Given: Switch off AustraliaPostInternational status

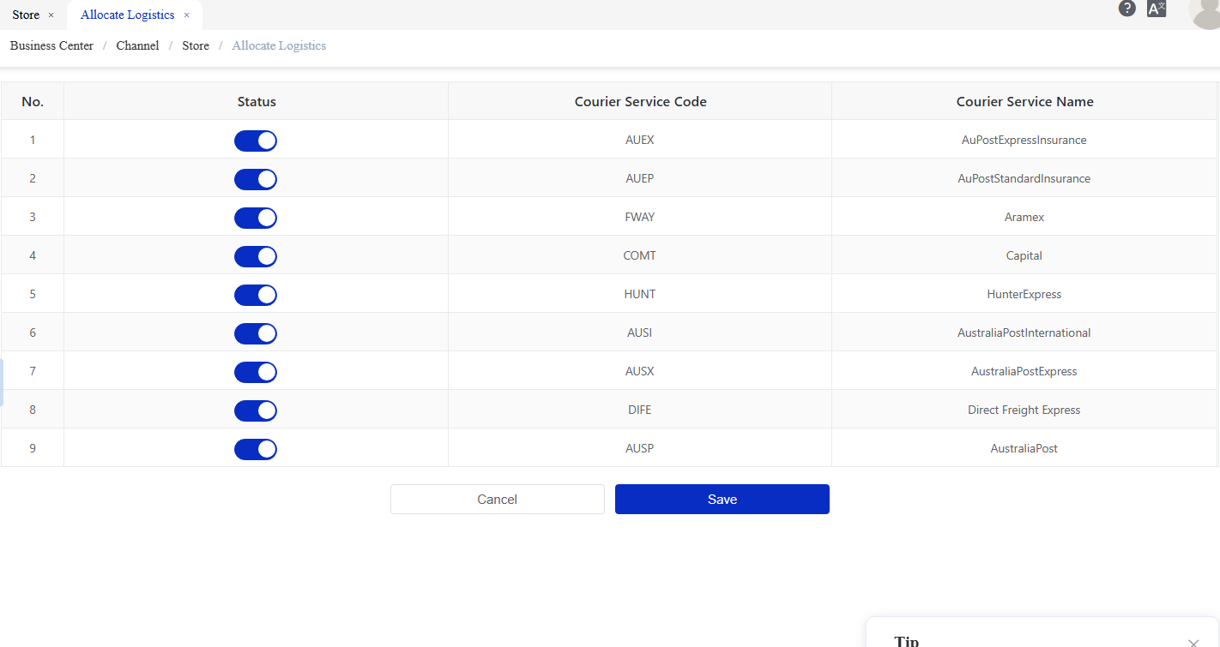Looking at the screenshot, I should (x=256, y=333).
